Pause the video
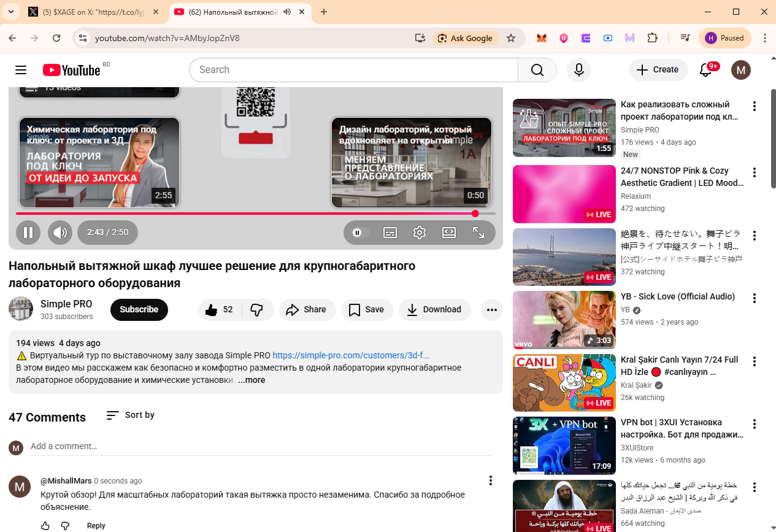776x532 pixels. 28,233
